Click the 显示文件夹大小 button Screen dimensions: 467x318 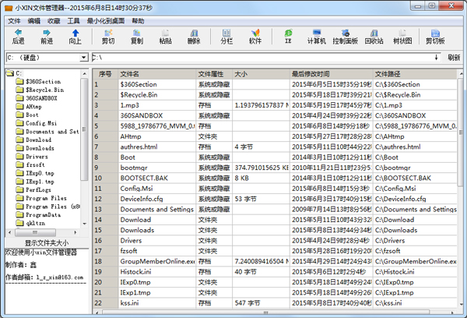tap(47, 242)
